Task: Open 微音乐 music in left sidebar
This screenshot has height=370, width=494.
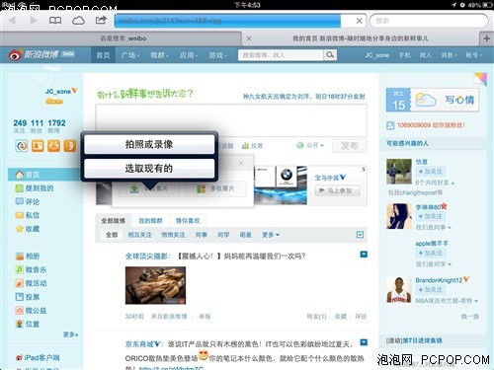Action: coord(31,269)
